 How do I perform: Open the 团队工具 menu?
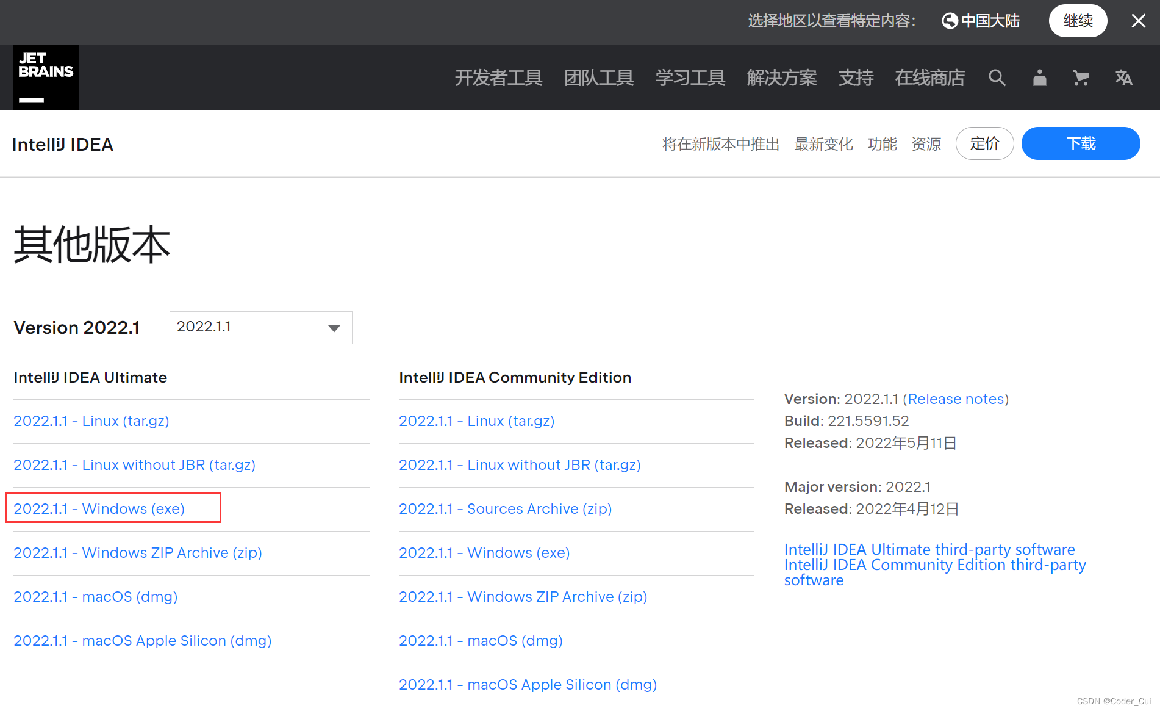[599, 78]
